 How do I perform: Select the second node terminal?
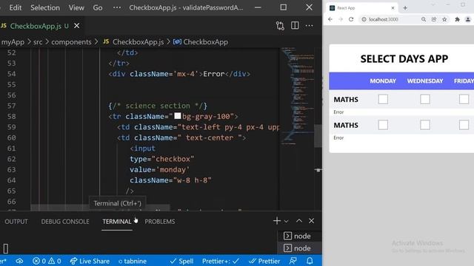coord(299,248)
